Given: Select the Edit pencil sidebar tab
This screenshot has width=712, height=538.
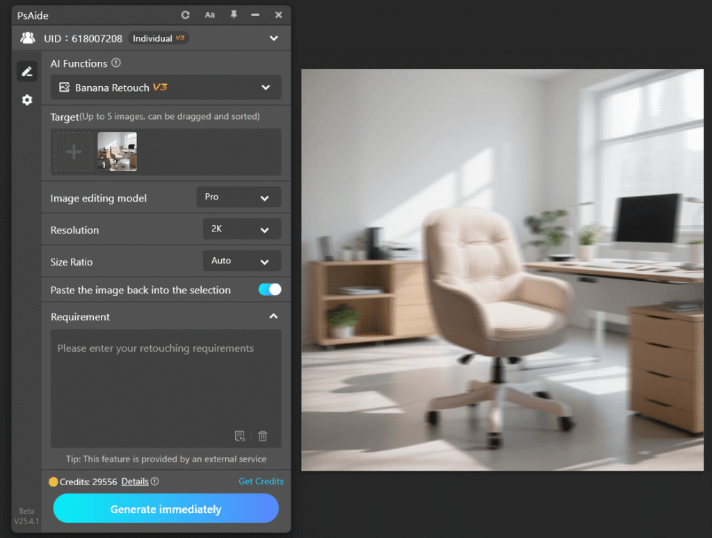Looking at the screenshot, I should [x=26, y=71].
